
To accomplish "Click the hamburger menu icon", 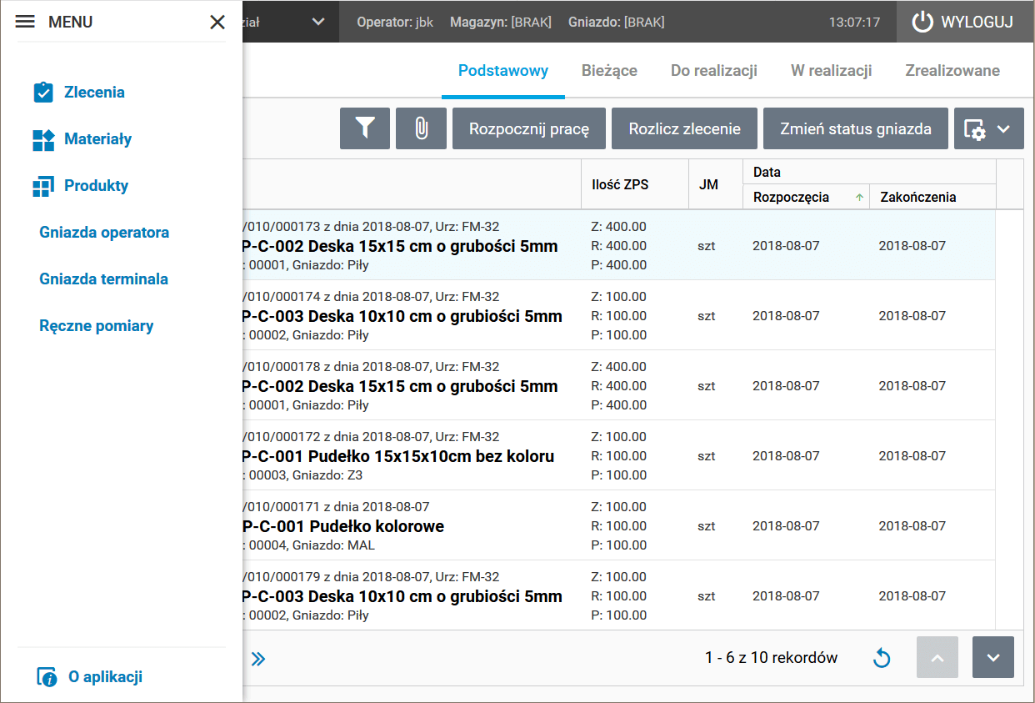I will [26, 22].
